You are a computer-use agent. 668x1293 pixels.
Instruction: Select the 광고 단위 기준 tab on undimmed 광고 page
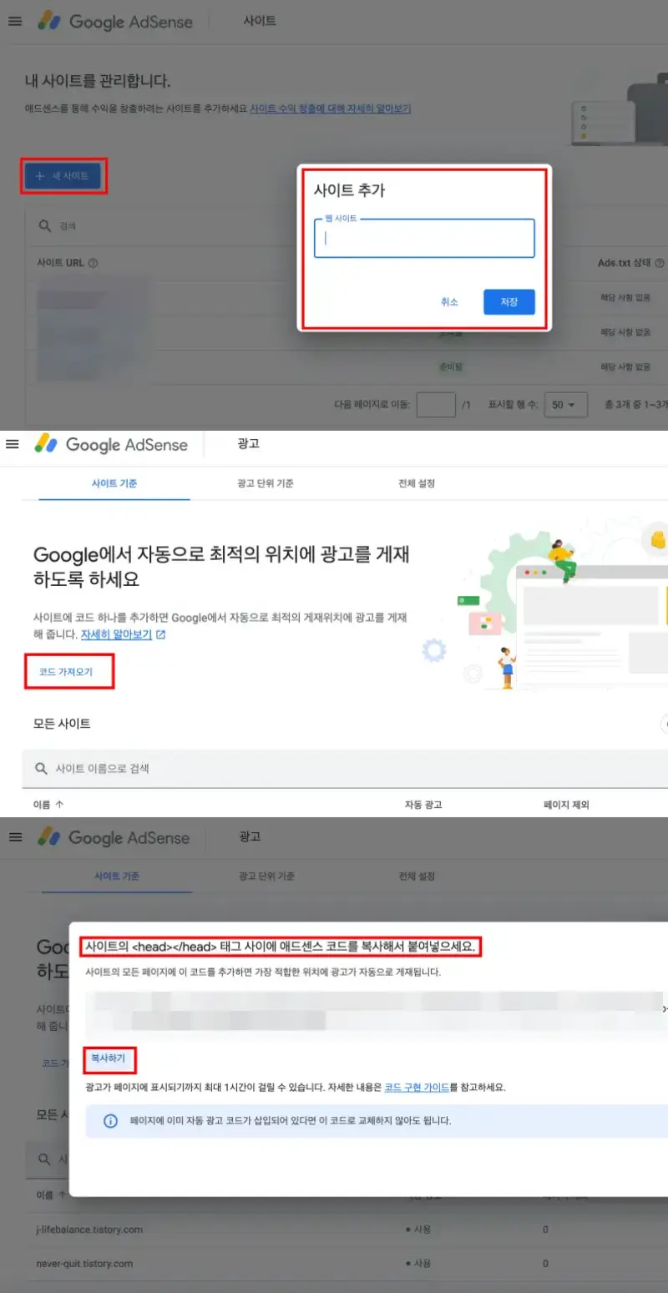tap(265, 483)
